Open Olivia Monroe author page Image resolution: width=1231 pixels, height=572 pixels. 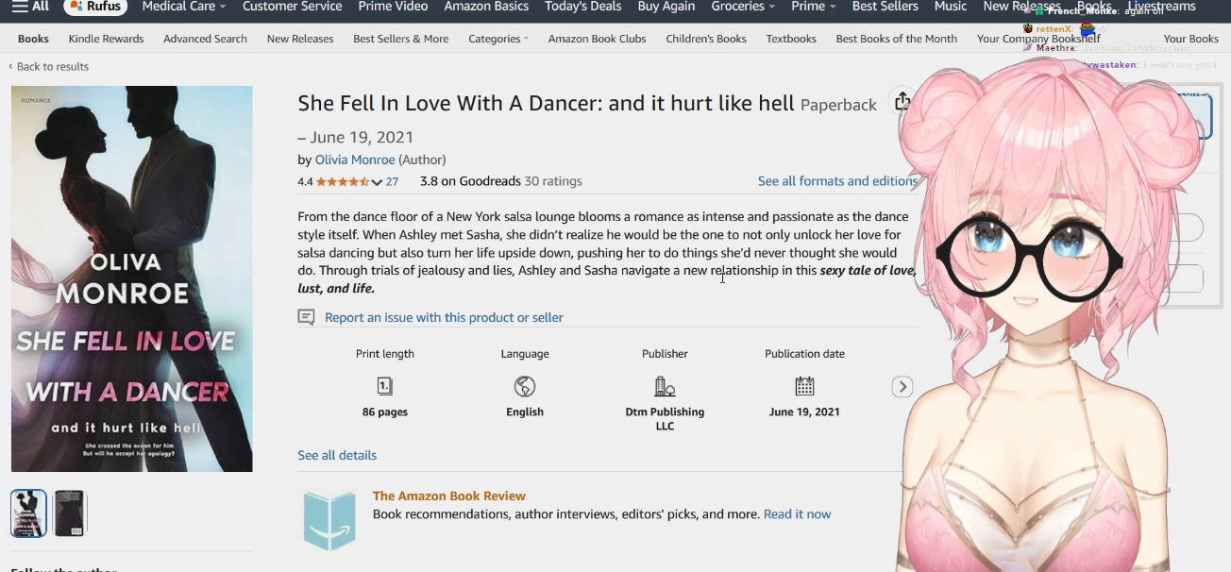pos(355,160)
